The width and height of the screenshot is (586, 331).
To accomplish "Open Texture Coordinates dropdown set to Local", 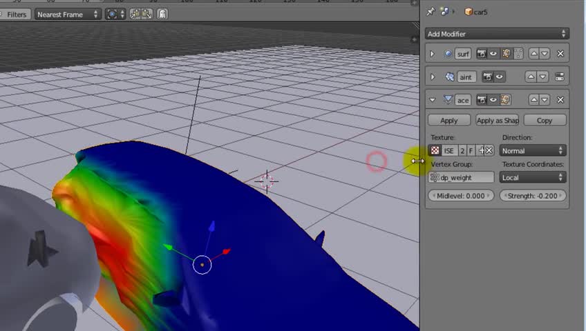I will pyautogui.click(x=533, y=177).
